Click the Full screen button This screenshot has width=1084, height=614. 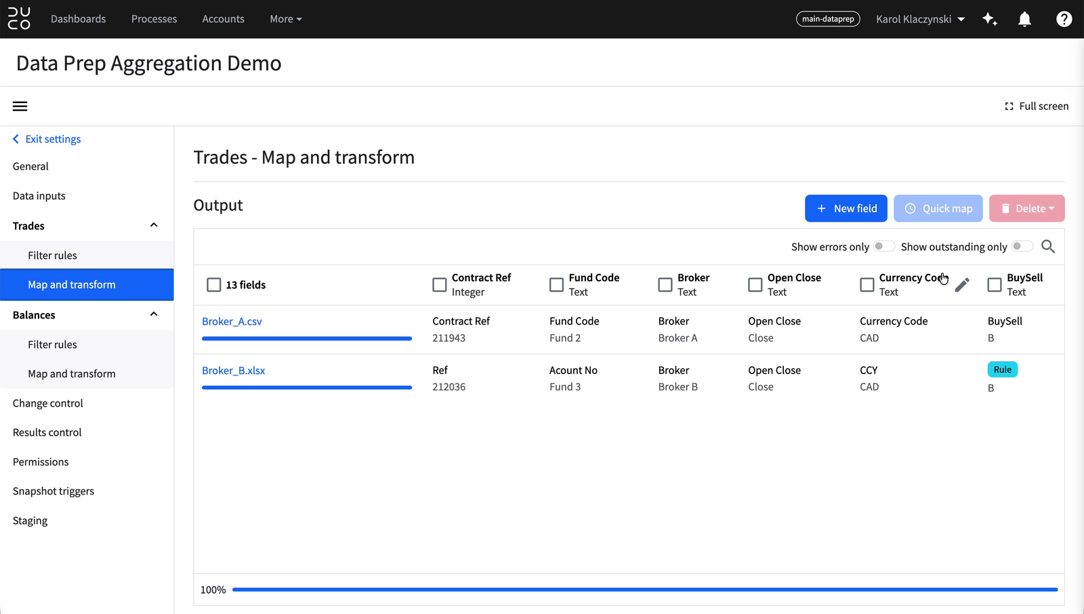point(1037,106)
